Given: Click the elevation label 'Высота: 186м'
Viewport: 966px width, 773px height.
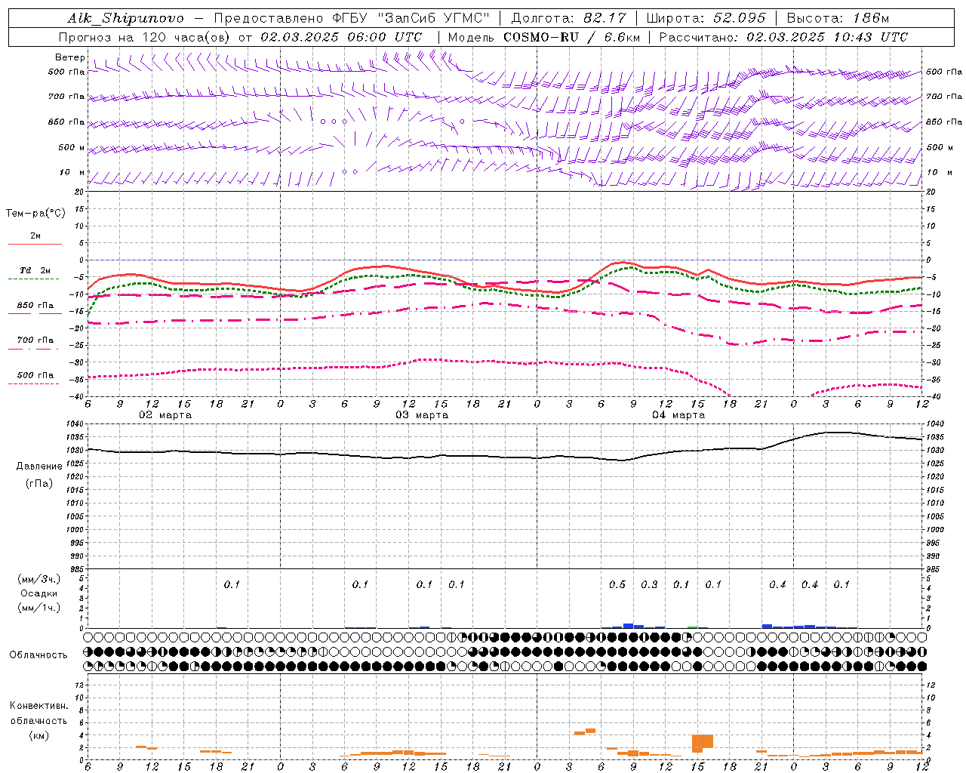Looking at the screenshot, I should 838,18.
